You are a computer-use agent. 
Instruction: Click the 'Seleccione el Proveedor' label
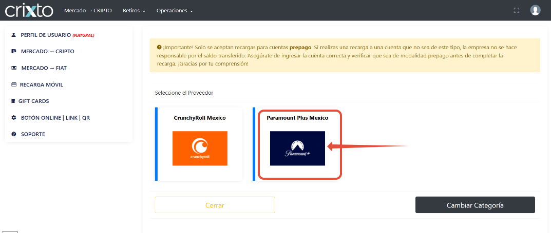184,93
